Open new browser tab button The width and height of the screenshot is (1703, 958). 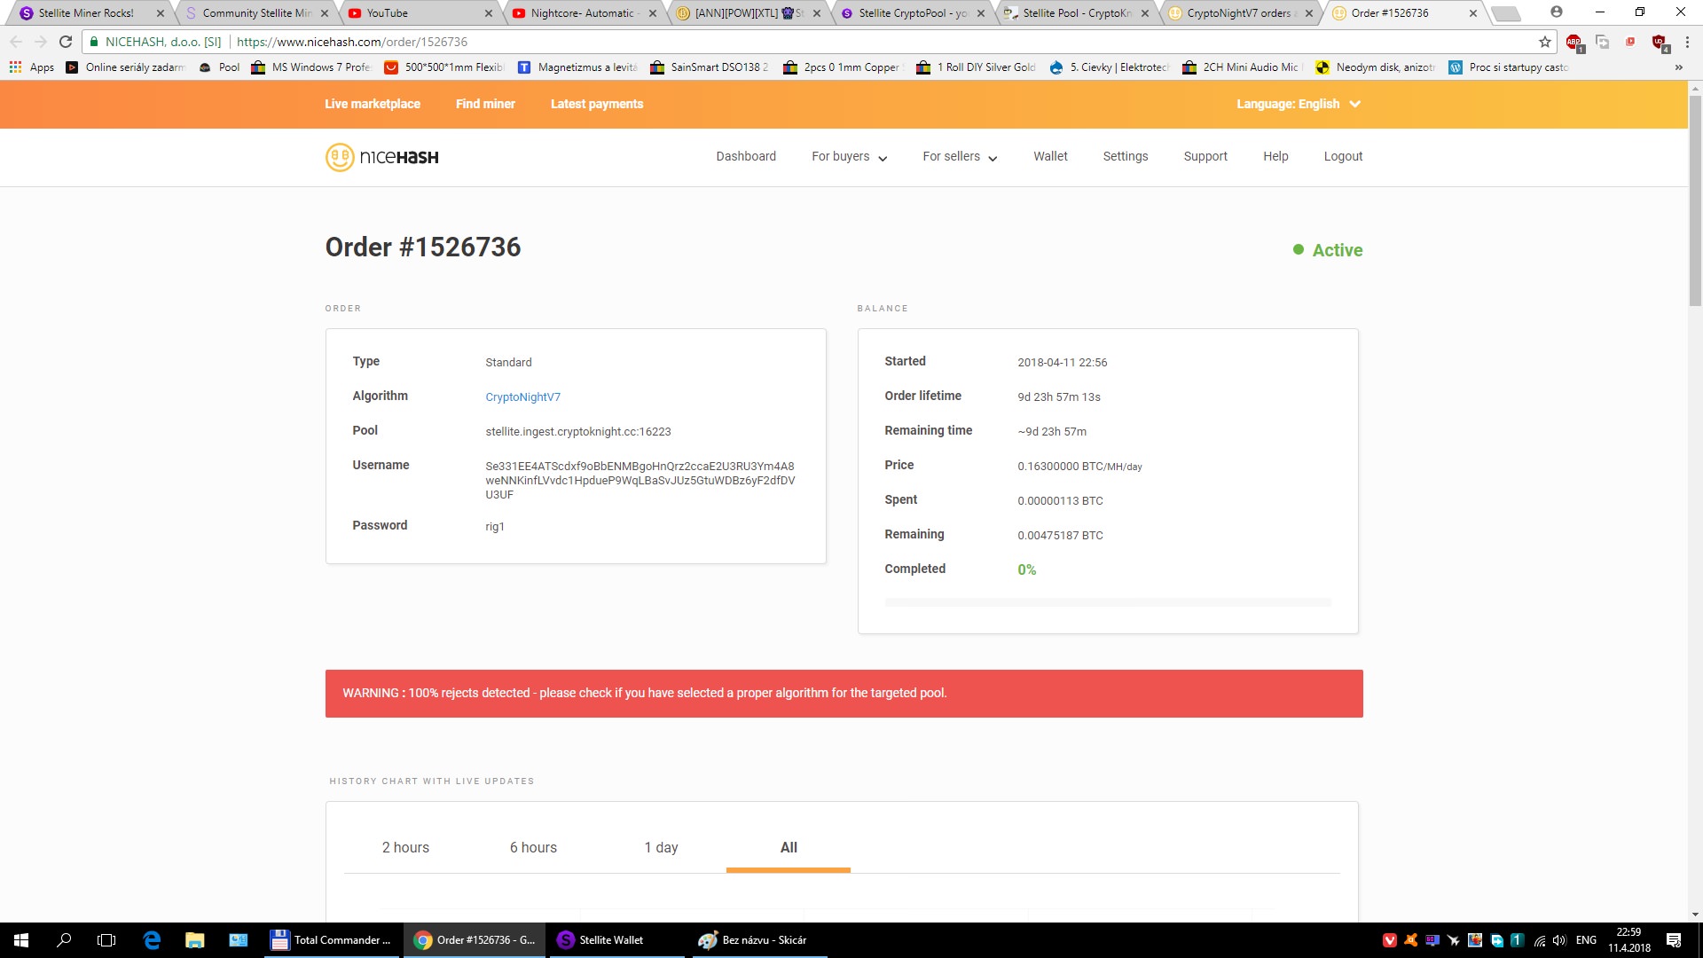(1506, 13)
